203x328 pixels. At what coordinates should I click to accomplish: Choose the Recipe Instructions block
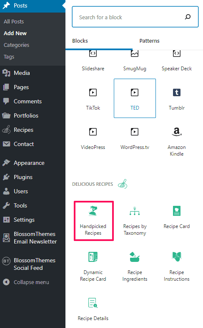pos(177,267)
